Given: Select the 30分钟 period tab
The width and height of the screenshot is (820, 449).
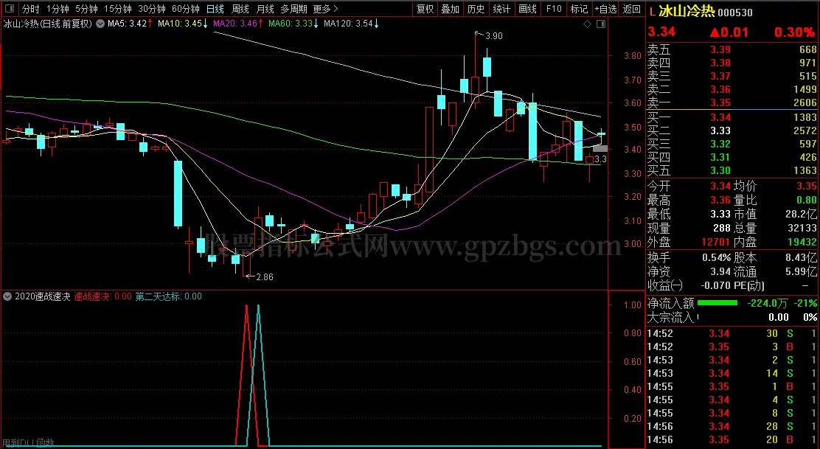Looking at the screenshot, I should pos(152,9).
